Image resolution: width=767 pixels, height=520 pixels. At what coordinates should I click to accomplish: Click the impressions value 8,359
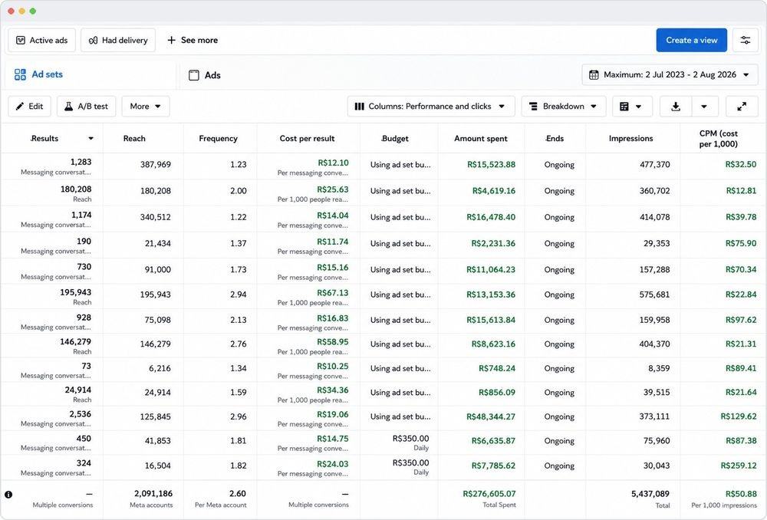coord(659,368)
